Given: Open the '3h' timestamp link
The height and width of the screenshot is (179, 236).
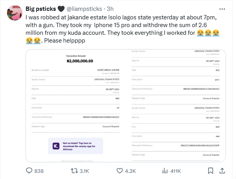Looking at the screenshot, I should pyautogui.click(x=110, y=9).
